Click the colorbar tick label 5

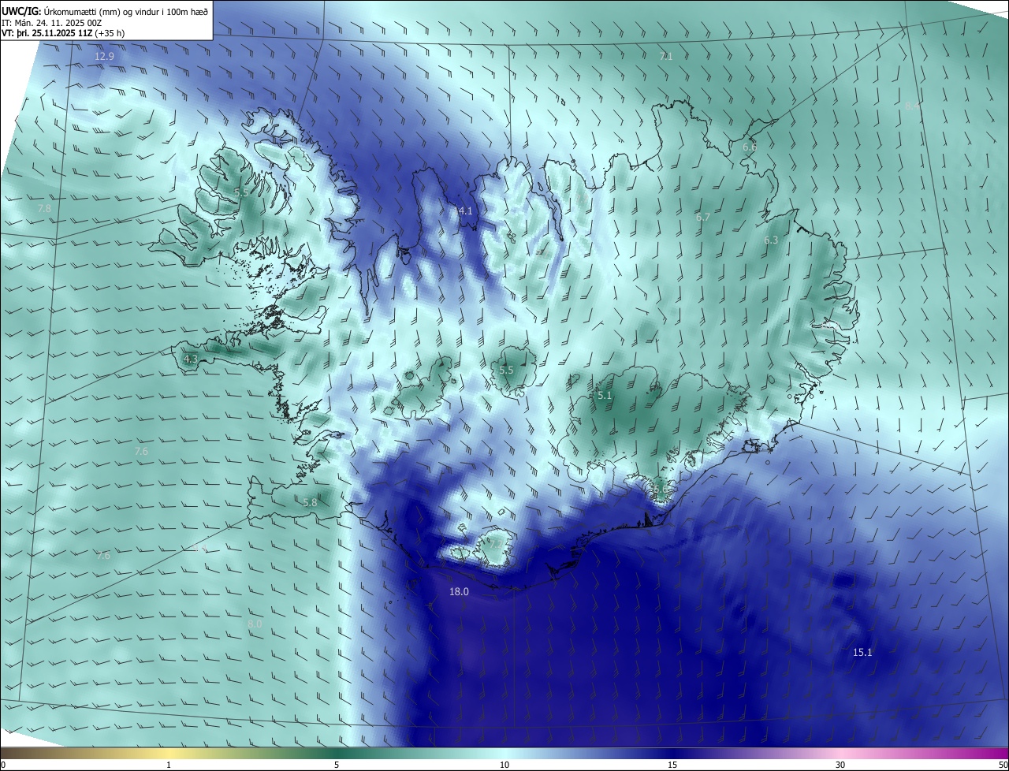click(337, 765)
